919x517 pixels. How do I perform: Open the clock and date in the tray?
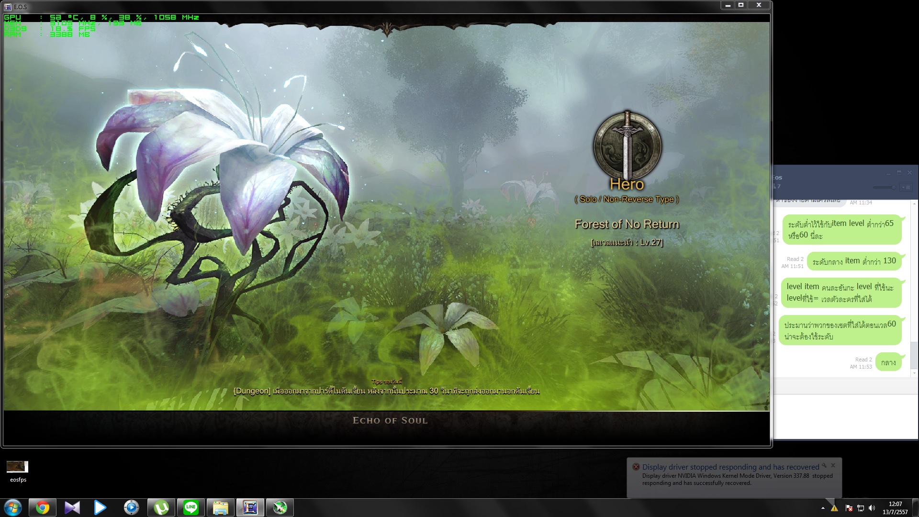click(x=895, y=508)
